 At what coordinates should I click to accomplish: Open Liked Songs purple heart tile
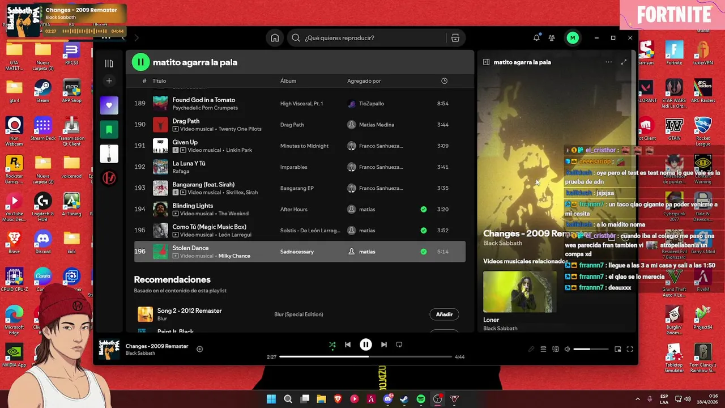109,105
